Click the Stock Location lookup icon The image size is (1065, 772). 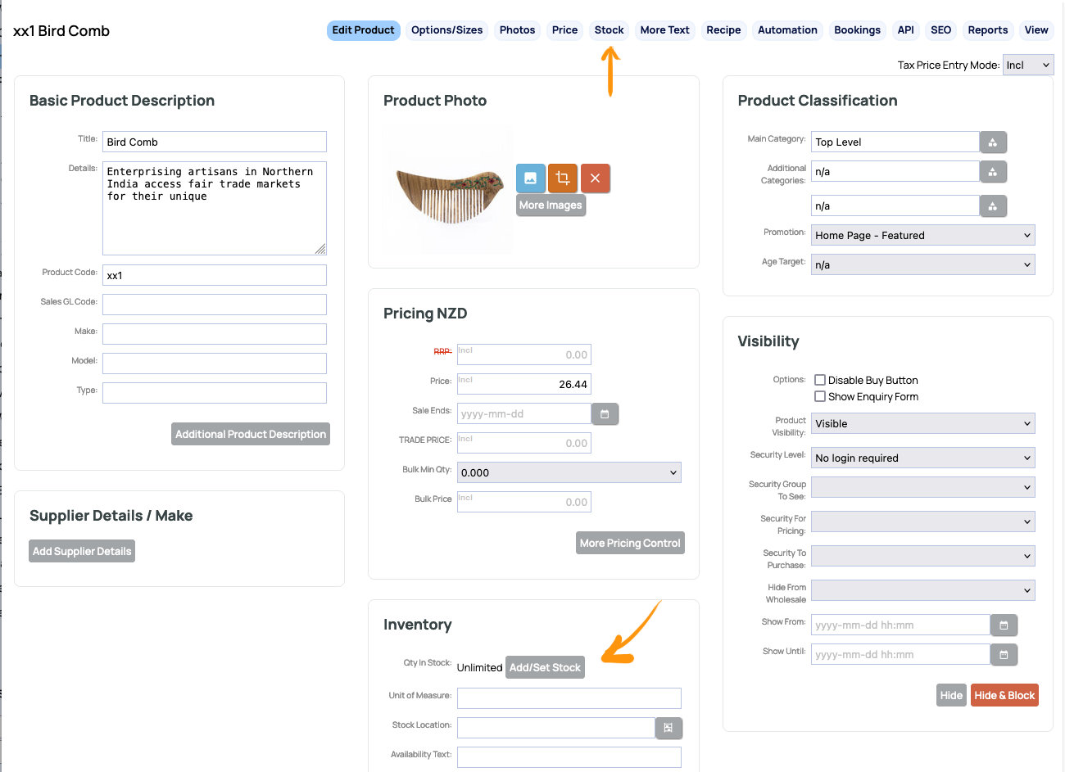point(668,728)
